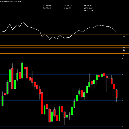Viewport: 129px width, 129px height.
Task: Click the end point of the white indicator line
Action: point(117,32)
